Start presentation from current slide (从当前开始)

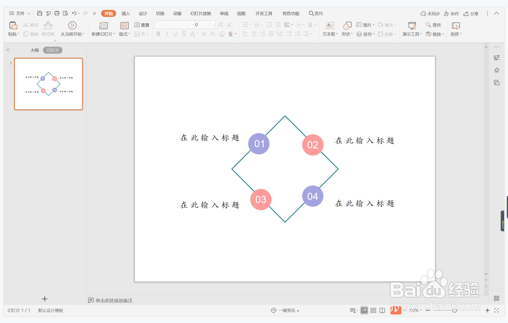click(x=72, y=29)
